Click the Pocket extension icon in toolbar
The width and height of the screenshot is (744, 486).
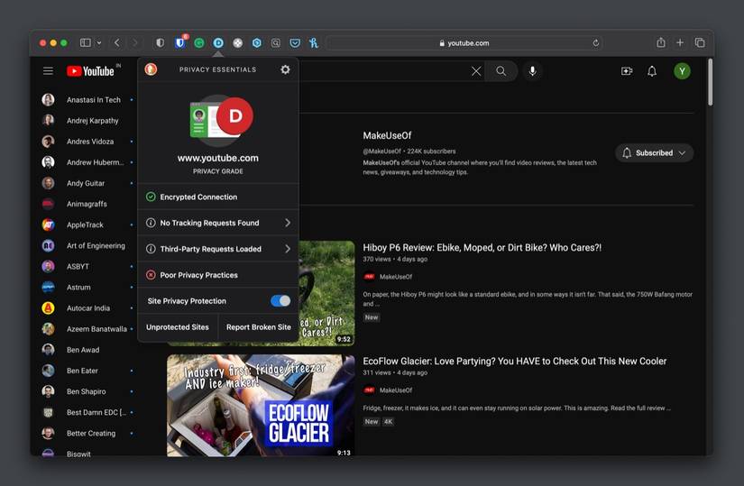coord(294,42)
